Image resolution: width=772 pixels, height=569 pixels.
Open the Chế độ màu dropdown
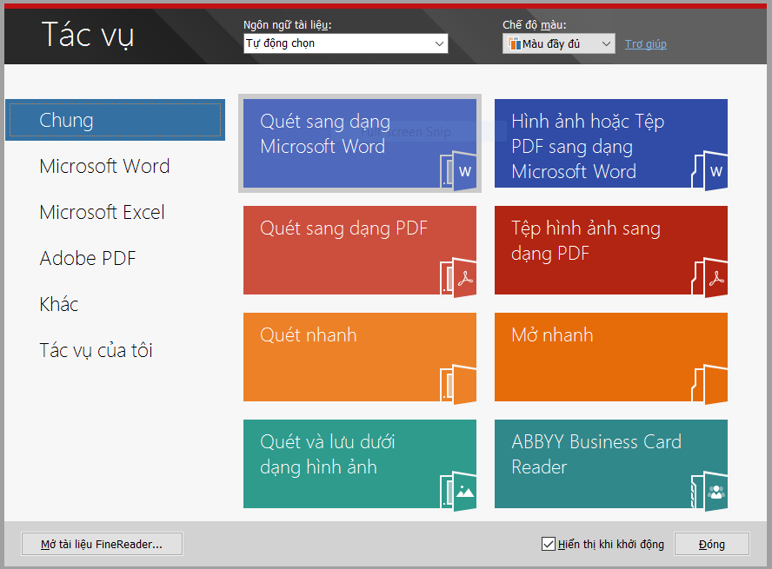[559, 43]
